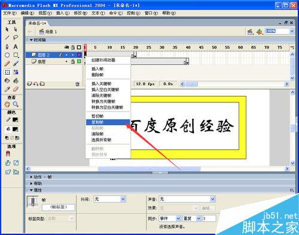The height and width of the screenshot is (235, 299).
Task: Open the 修改 menu
Action: (81, 13)
